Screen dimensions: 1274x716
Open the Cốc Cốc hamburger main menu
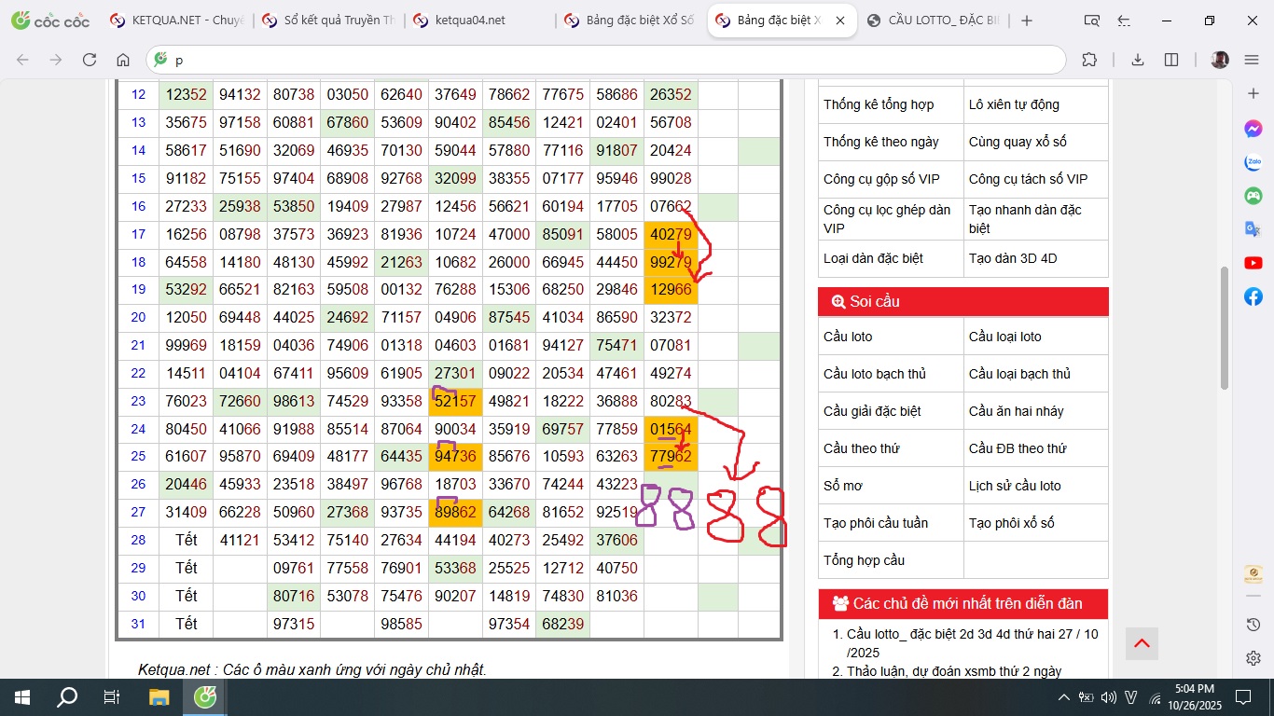click(1252, 60)
